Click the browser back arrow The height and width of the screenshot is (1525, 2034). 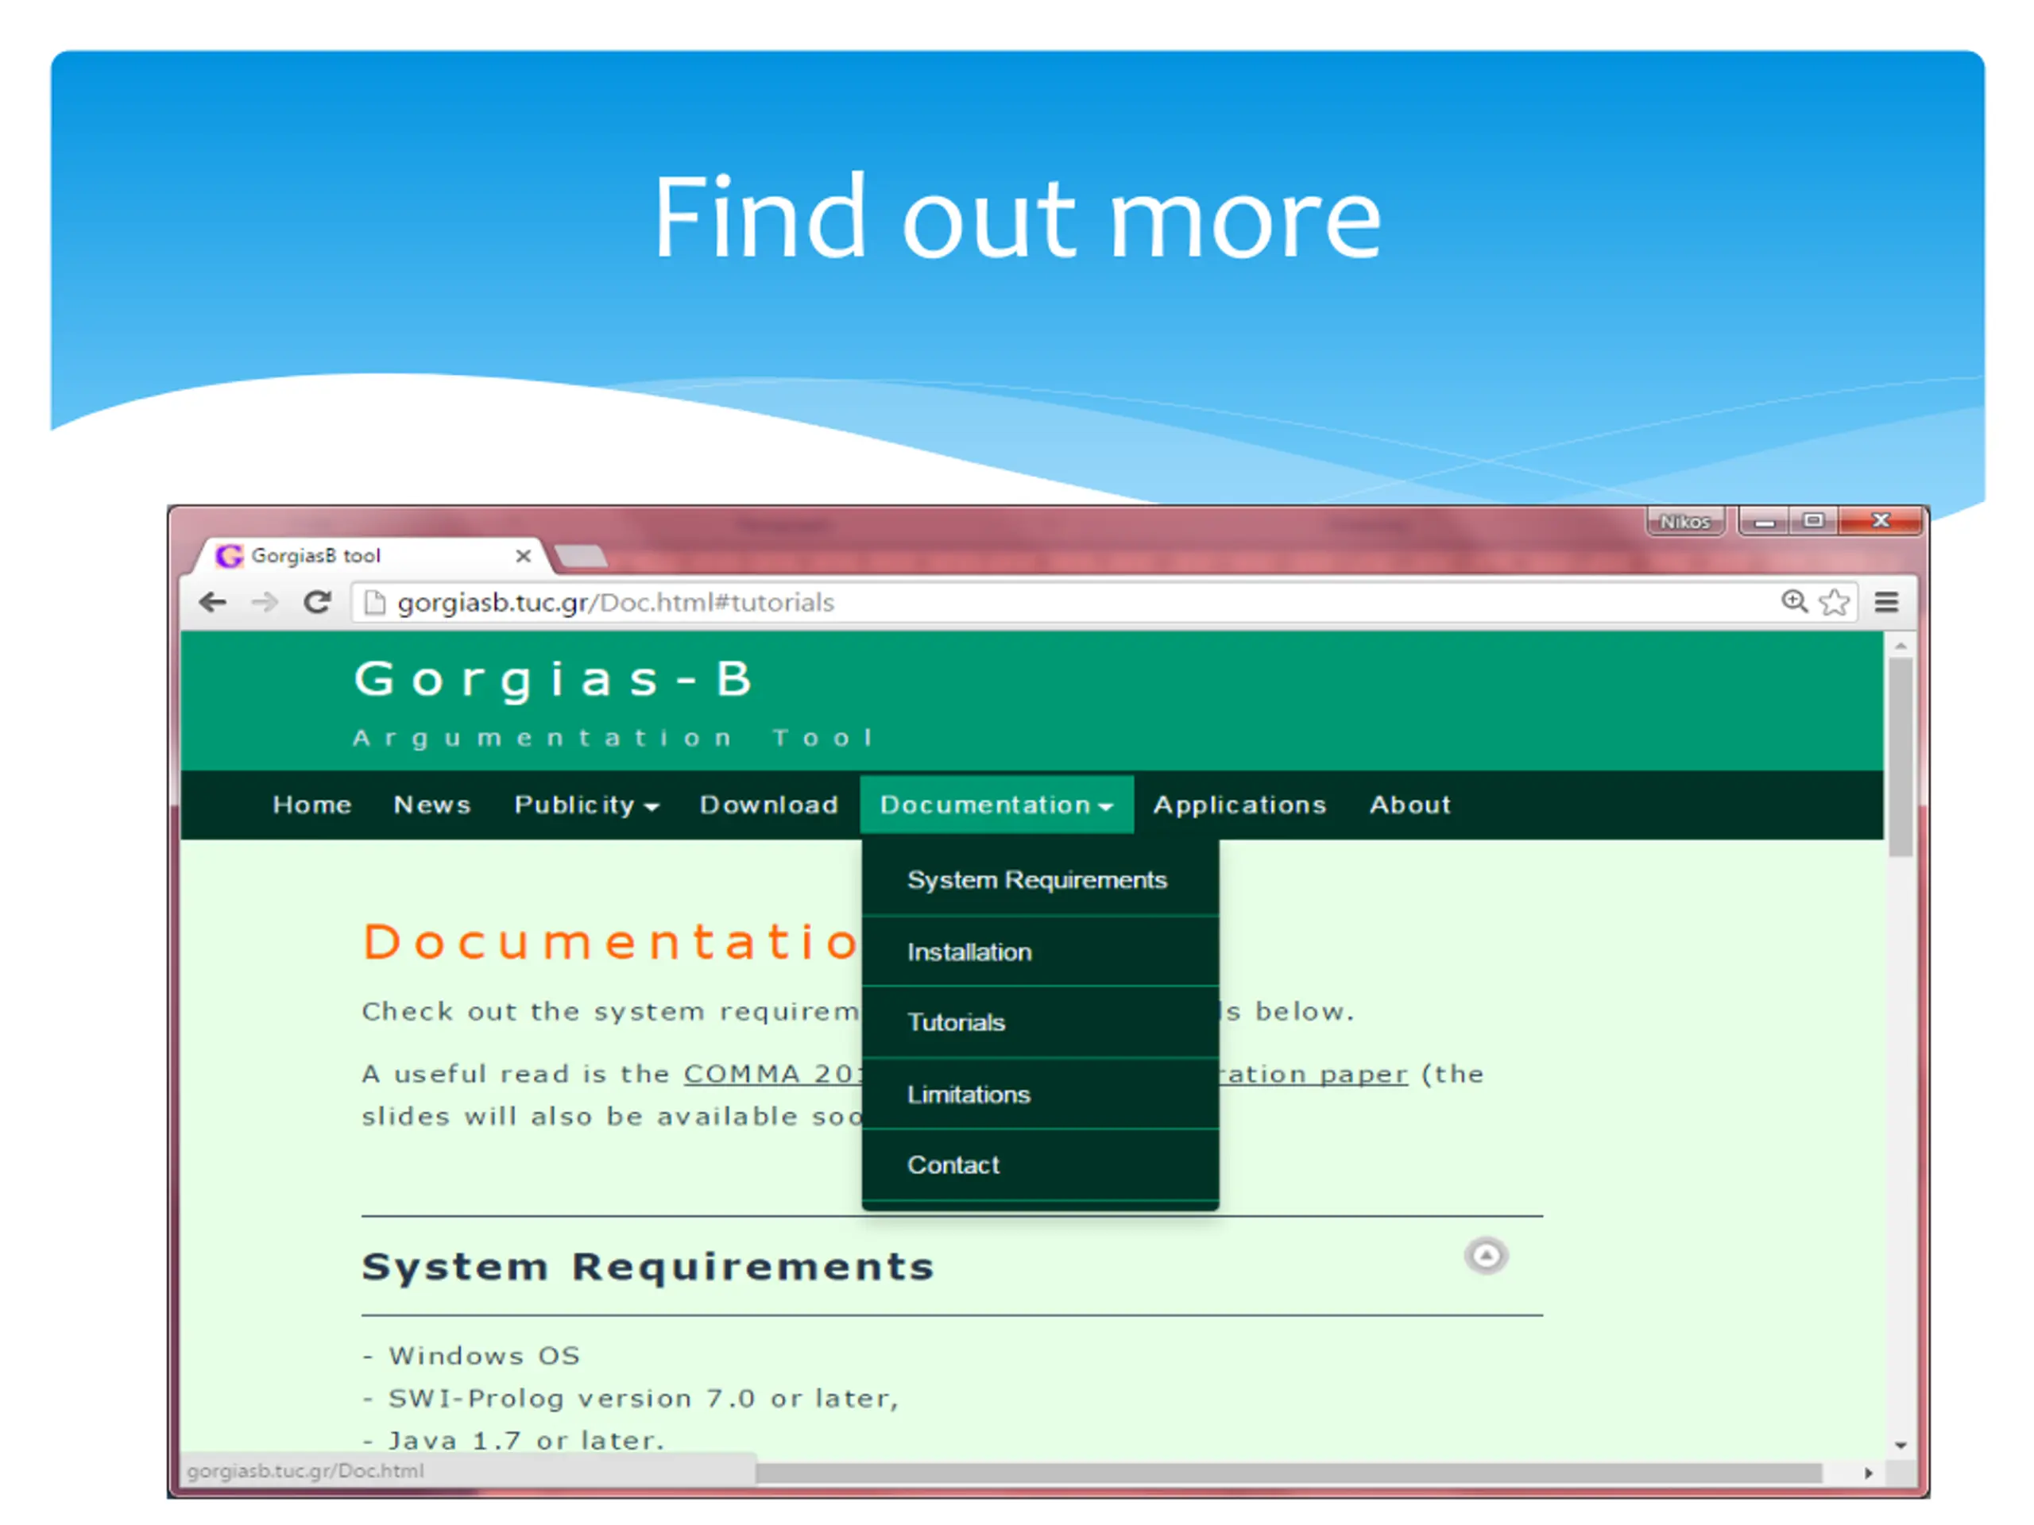pos(212,602)
